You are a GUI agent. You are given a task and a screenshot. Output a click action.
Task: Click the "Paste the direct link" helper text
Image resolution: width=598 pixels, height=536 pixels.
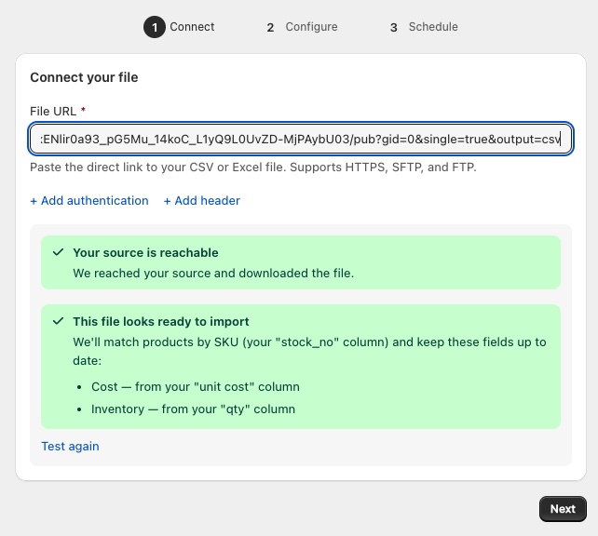coord(253,167)
